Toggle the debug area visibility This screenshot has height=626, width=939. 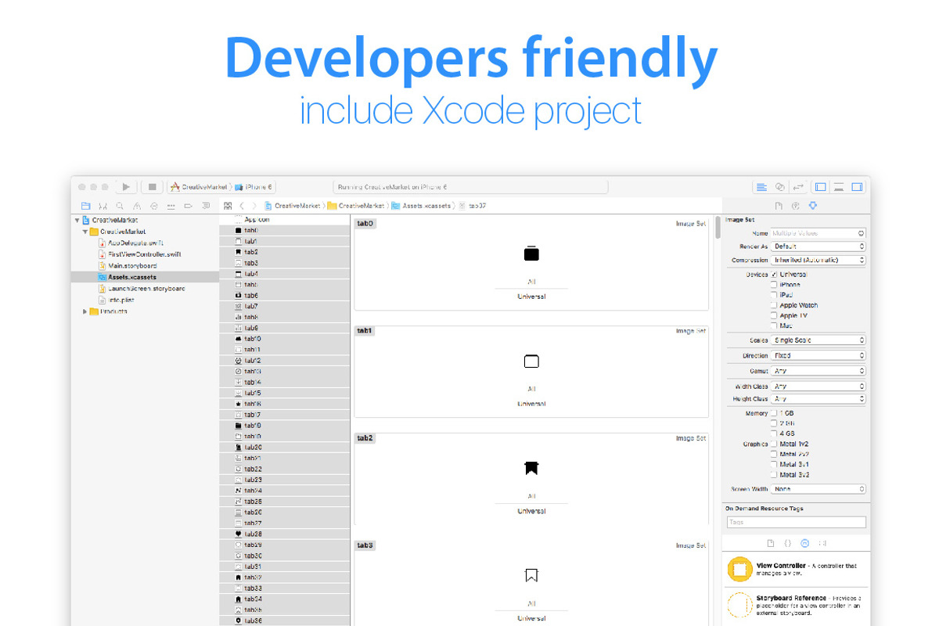tap(839, 187)
